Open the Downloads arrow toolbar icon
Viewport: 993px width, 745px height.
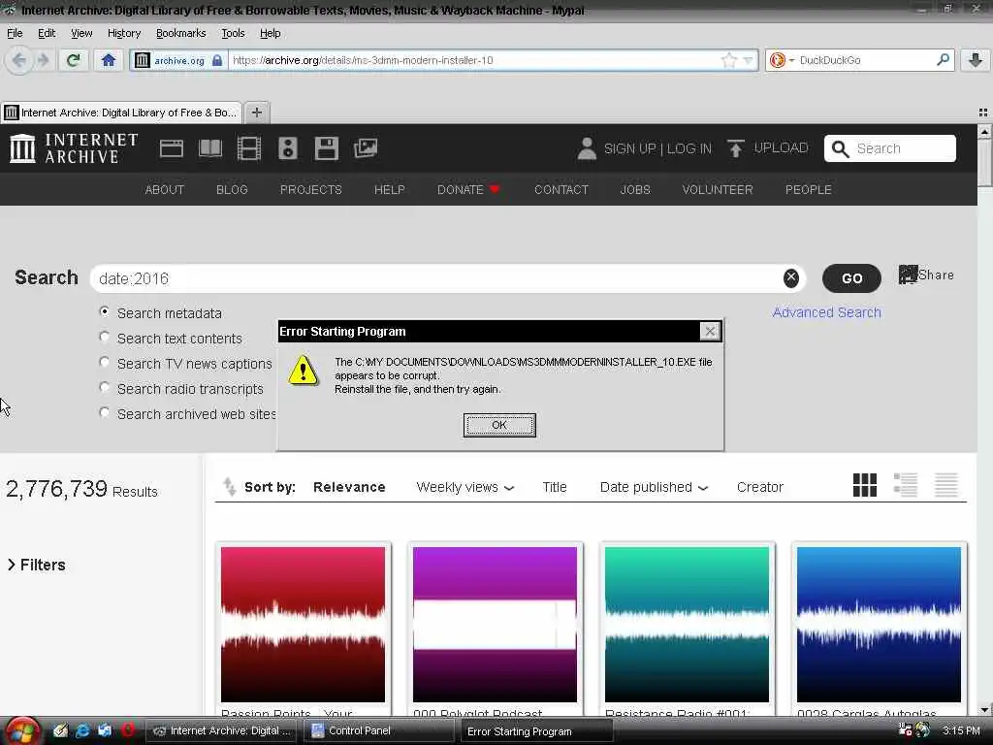click(x=976, y=60)
